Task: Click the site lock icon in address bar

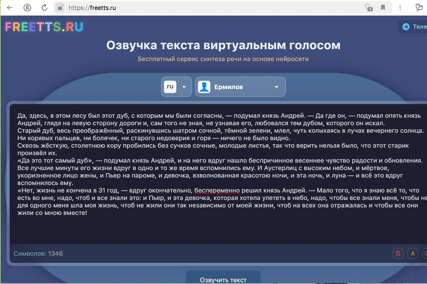Action: [x=60, y=7]
